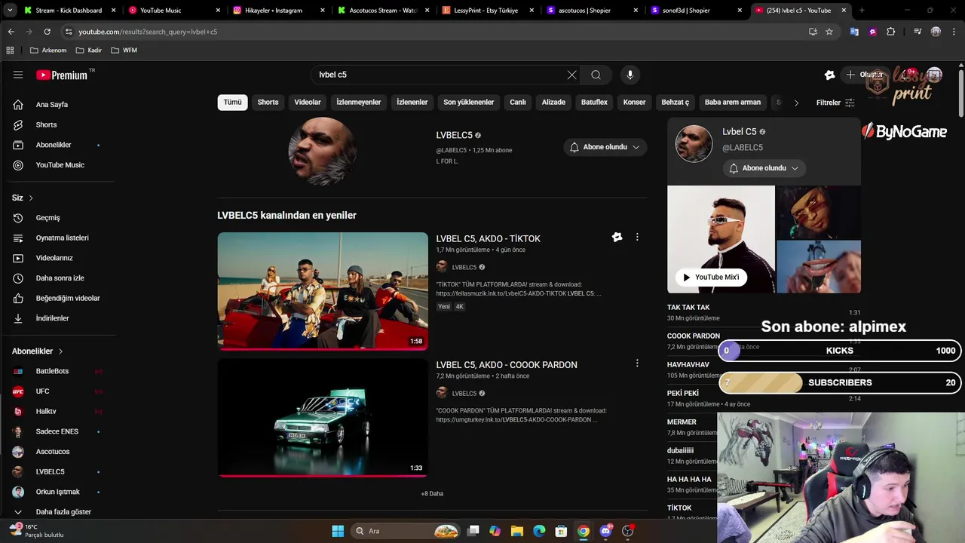Open the TİKTOK video thumbnail
Image resolution: width=965 pixels, height=543 pixels.
coord(323,291)
